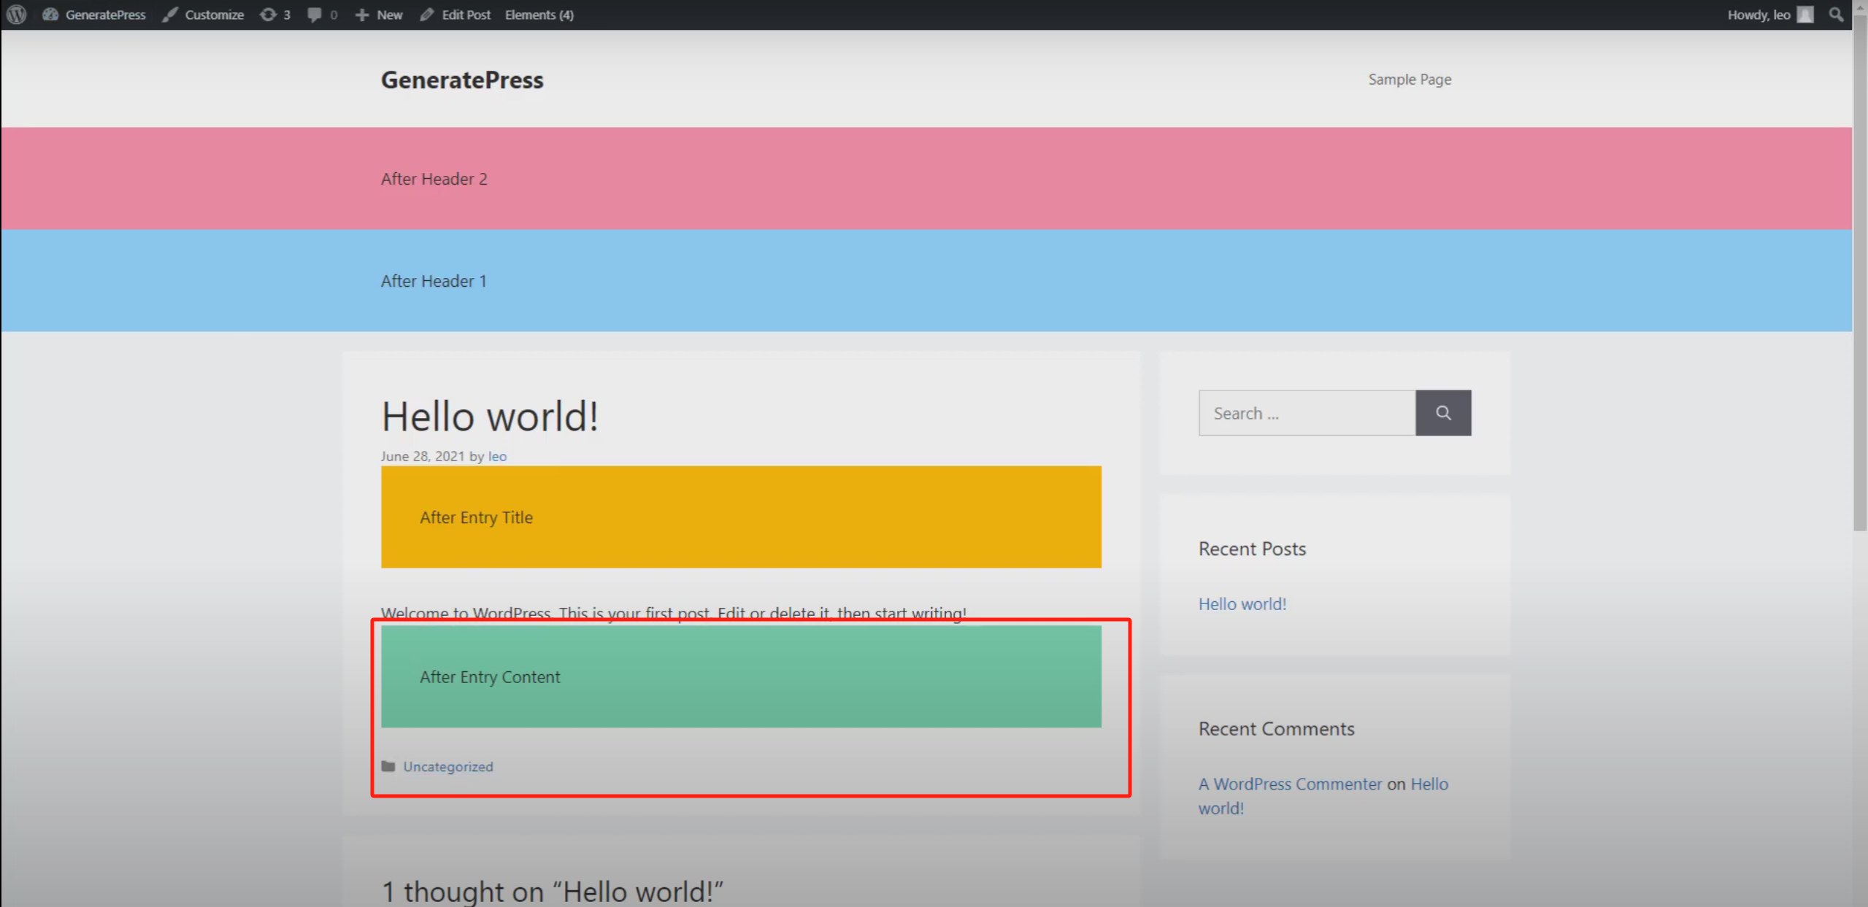Click admin bar search magnifier icon

click(1836, 15)
